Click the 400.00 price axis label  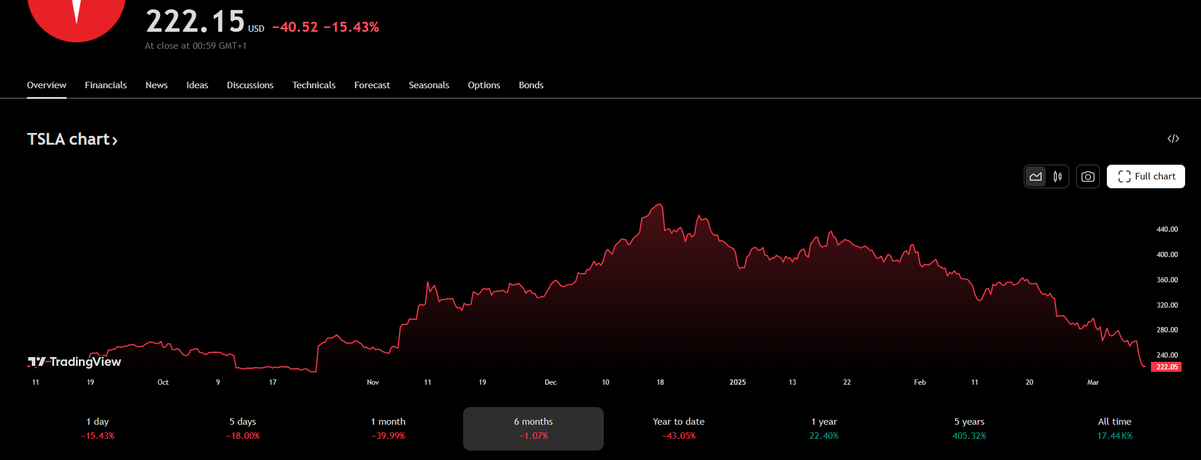1167,255
